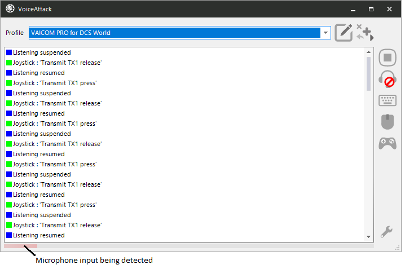Toggle the listening headset icon
Viewport: 405px width, 269px height.
point(388,79)
